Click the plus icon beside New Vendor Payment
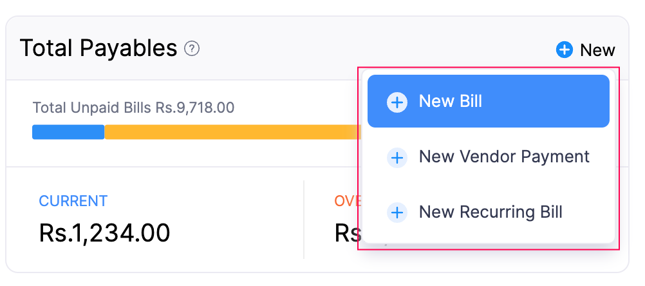This screenshot has width=645, height=286. click(x=397, y=157)
